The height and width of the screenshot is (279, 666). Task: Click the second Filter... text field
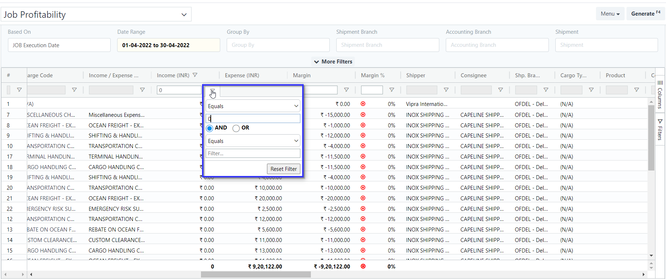click(253, 153)
